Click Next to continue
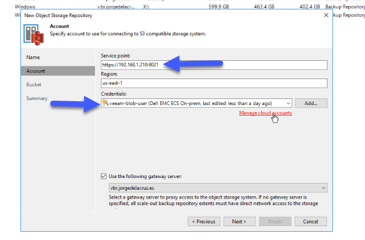Image resolution: width=365 pixels, height=240 pixels. point(239,221)
